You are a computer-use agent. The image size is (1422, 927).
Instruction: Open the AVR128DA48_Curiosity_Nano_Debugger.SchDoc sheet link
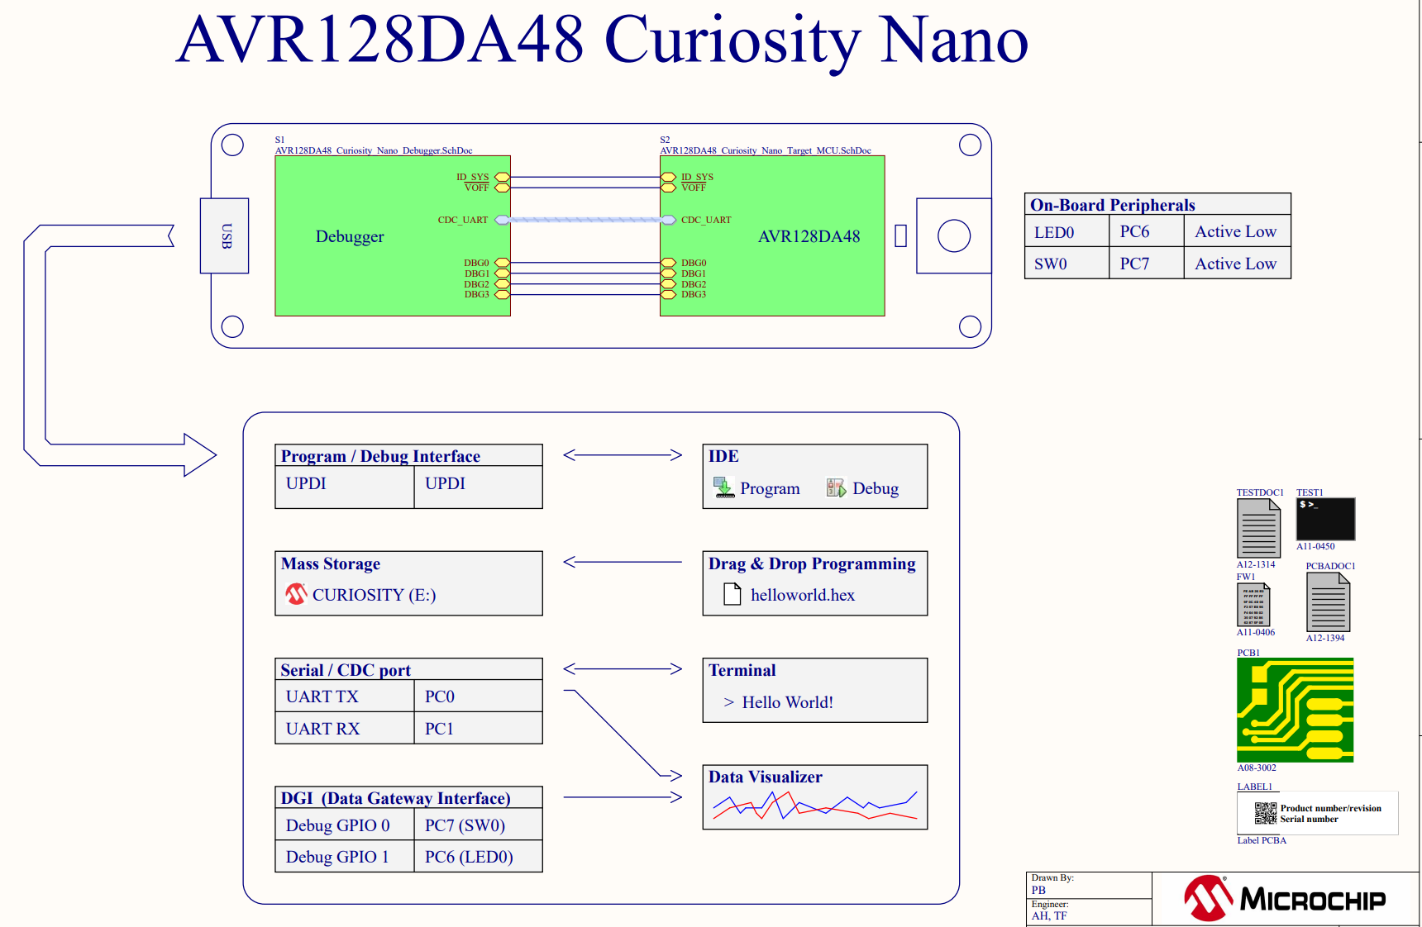[373, 150]
